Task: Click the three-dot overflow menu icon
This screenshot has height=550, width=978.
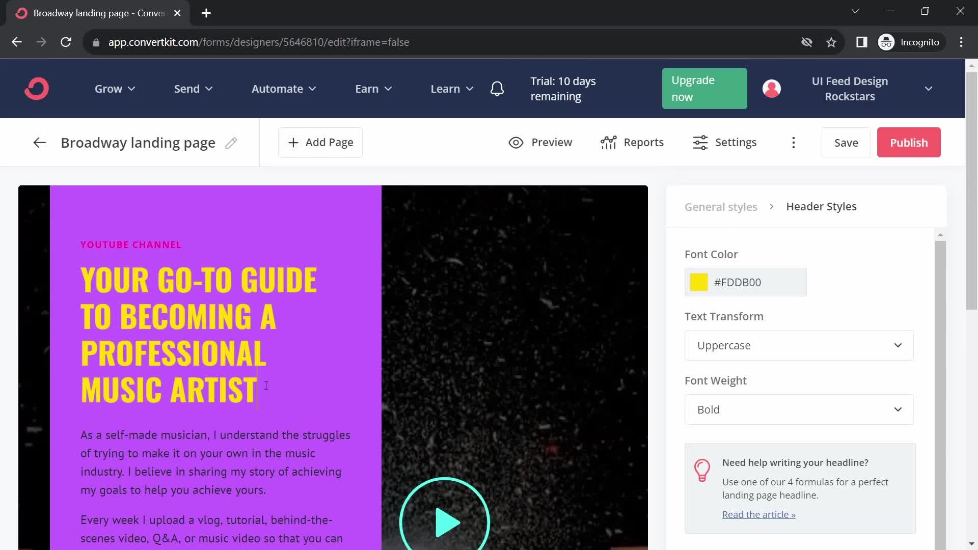Action: click(x=794, y=143)
